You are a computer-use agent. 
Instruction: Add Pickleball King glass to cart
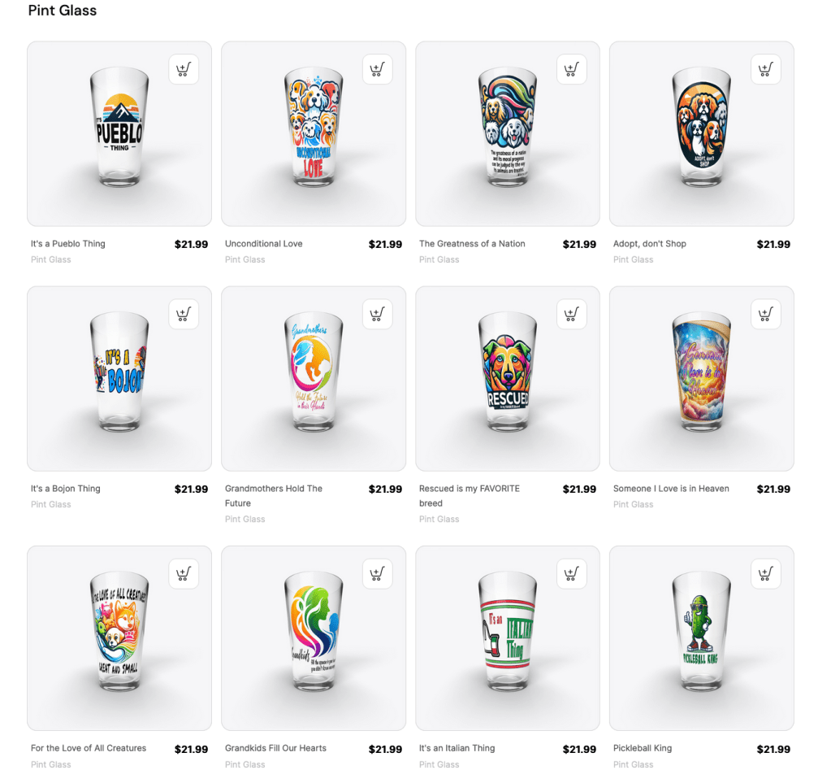[x=766, y=573]
